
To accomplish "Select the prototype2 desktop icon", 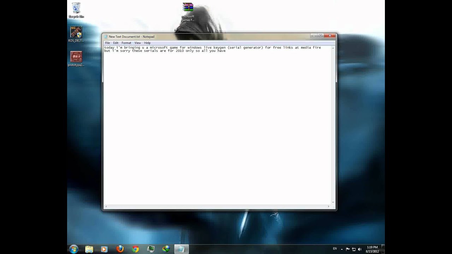I will [76, 59].
